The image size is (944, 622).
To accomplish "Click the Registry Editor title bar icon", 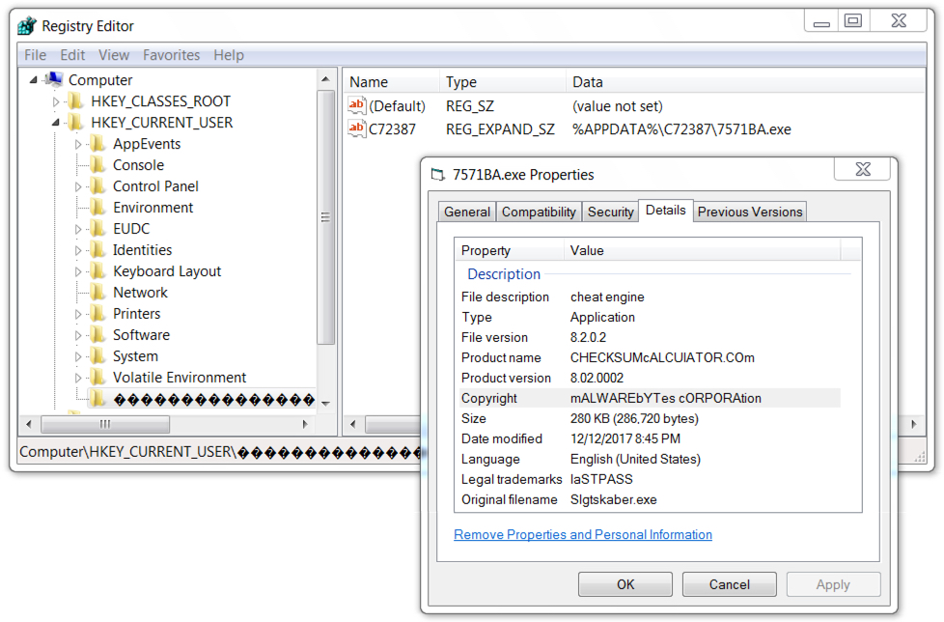I will [x=26, y=26].
